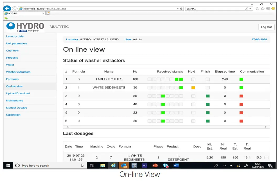Click the browser back arrow button
This screenshot has height=181, width=279.
7,9
